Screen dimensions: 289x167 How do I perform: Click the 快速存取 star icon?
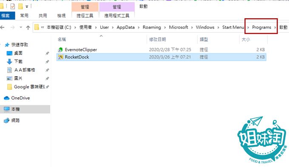point(7,45)
